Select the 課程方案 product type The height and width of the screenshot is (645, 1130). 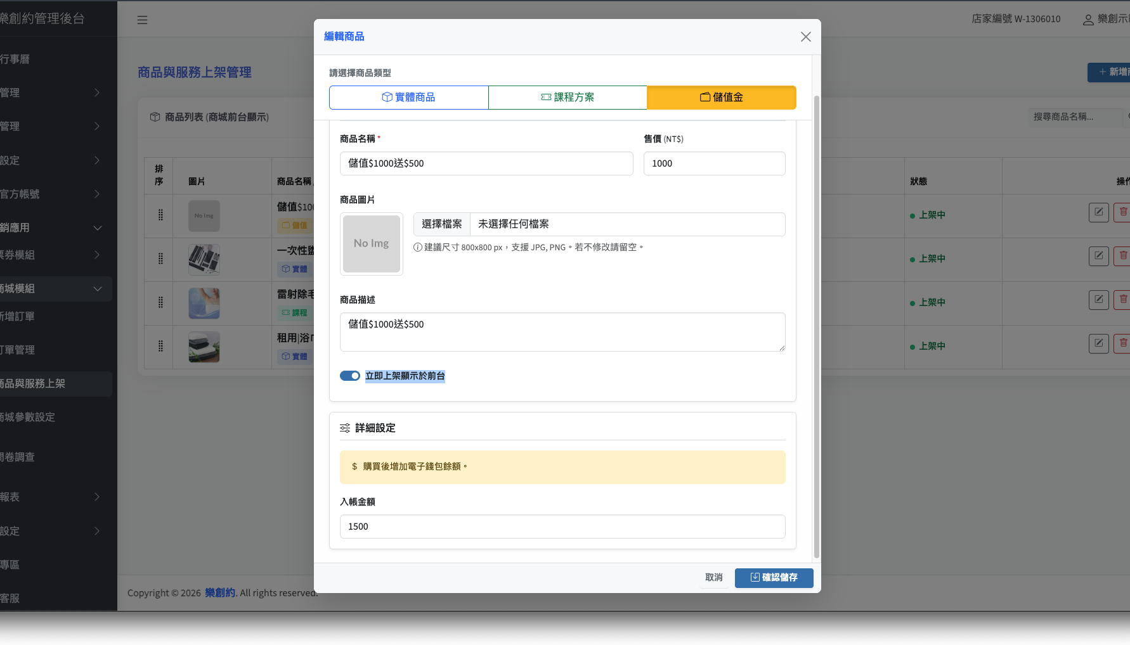pyautogui.click(x=568, y=98)
